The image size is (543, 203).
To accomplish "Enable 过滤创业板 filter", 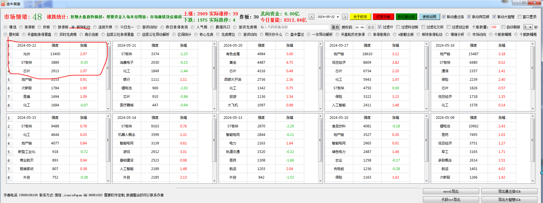I will pos(448,27).
